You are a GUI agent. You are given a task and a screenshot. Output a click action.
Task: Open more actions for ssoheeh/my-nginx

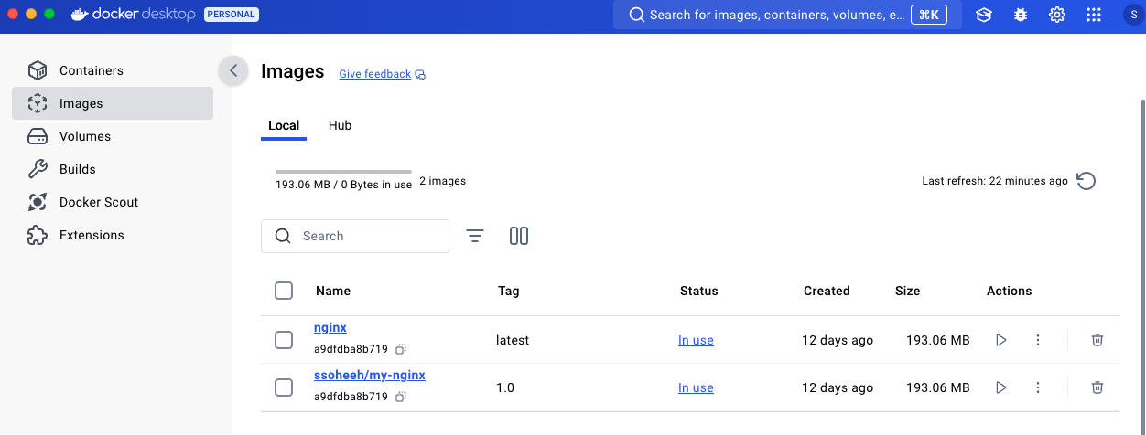click(x=1038, y=387)
